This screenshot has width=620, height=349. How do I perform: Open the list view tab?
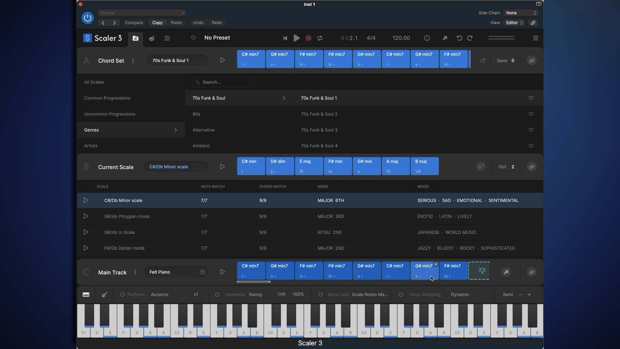167,38
